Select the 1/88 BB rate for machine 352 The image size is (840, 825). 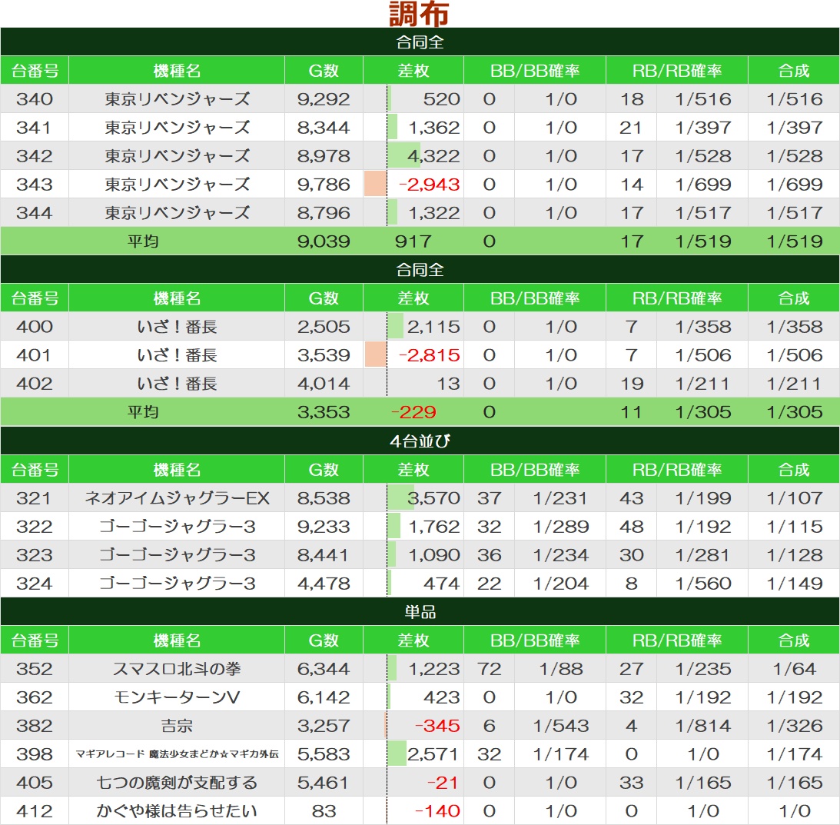tap(561, 668)
